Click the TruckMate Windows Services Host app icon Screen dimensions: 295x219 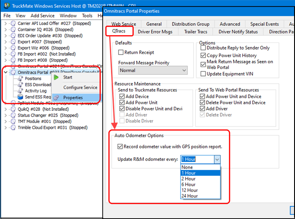[x=7, y=5]
